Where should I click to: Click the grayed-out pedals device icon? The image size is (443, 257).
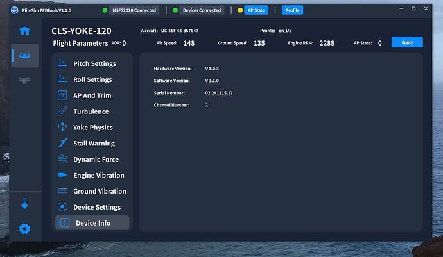24,80
